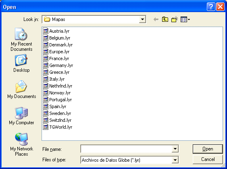Select My Computer in places bar
This screenshot has width=227, height=169.
click(x=21, y=116)
